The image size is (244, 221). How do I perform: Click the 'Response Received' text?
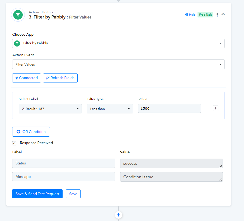coord(36,143)
